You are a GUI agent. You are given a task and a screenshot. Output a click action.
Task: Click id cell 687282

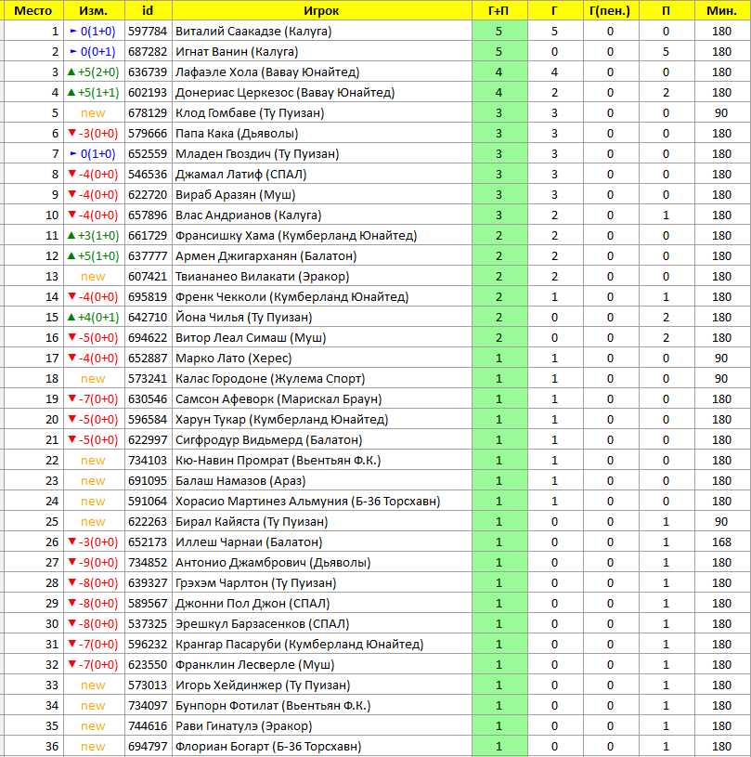(148, 52)
